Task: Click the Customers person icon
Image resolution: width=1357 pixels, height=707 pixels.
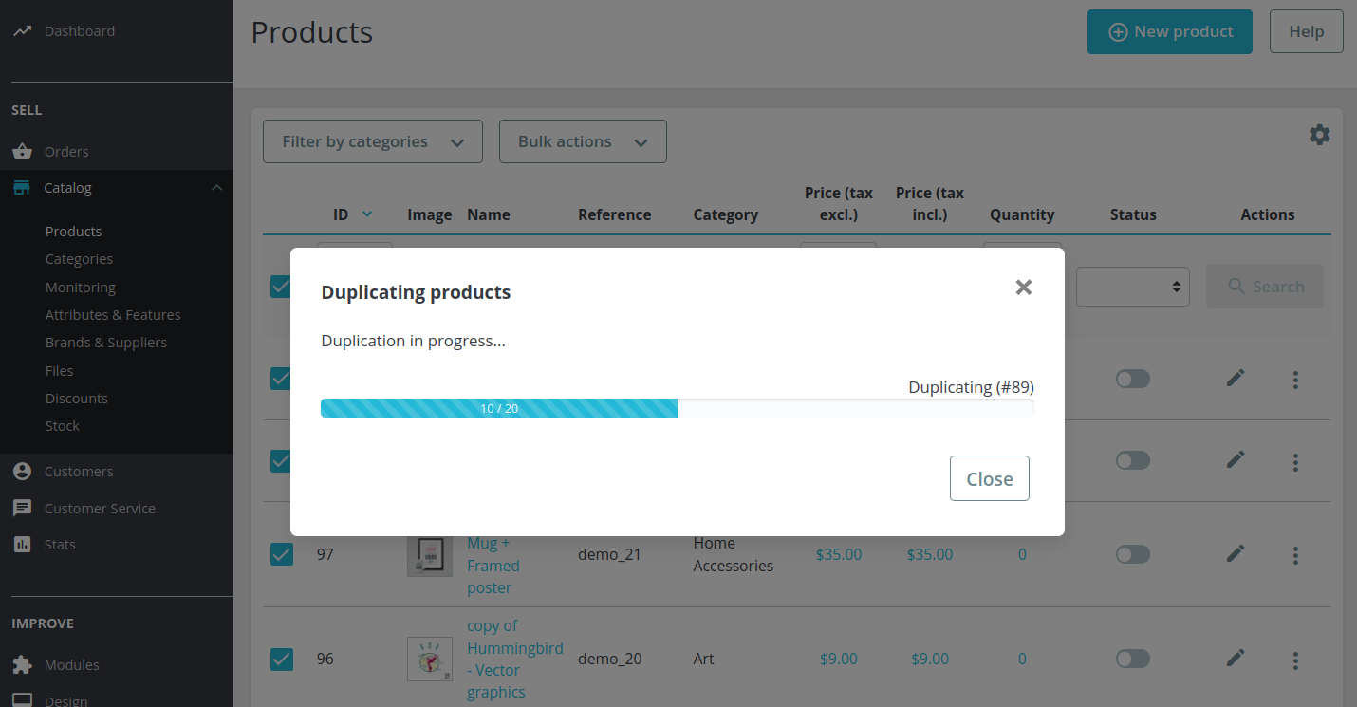Action: coord(22,471)
